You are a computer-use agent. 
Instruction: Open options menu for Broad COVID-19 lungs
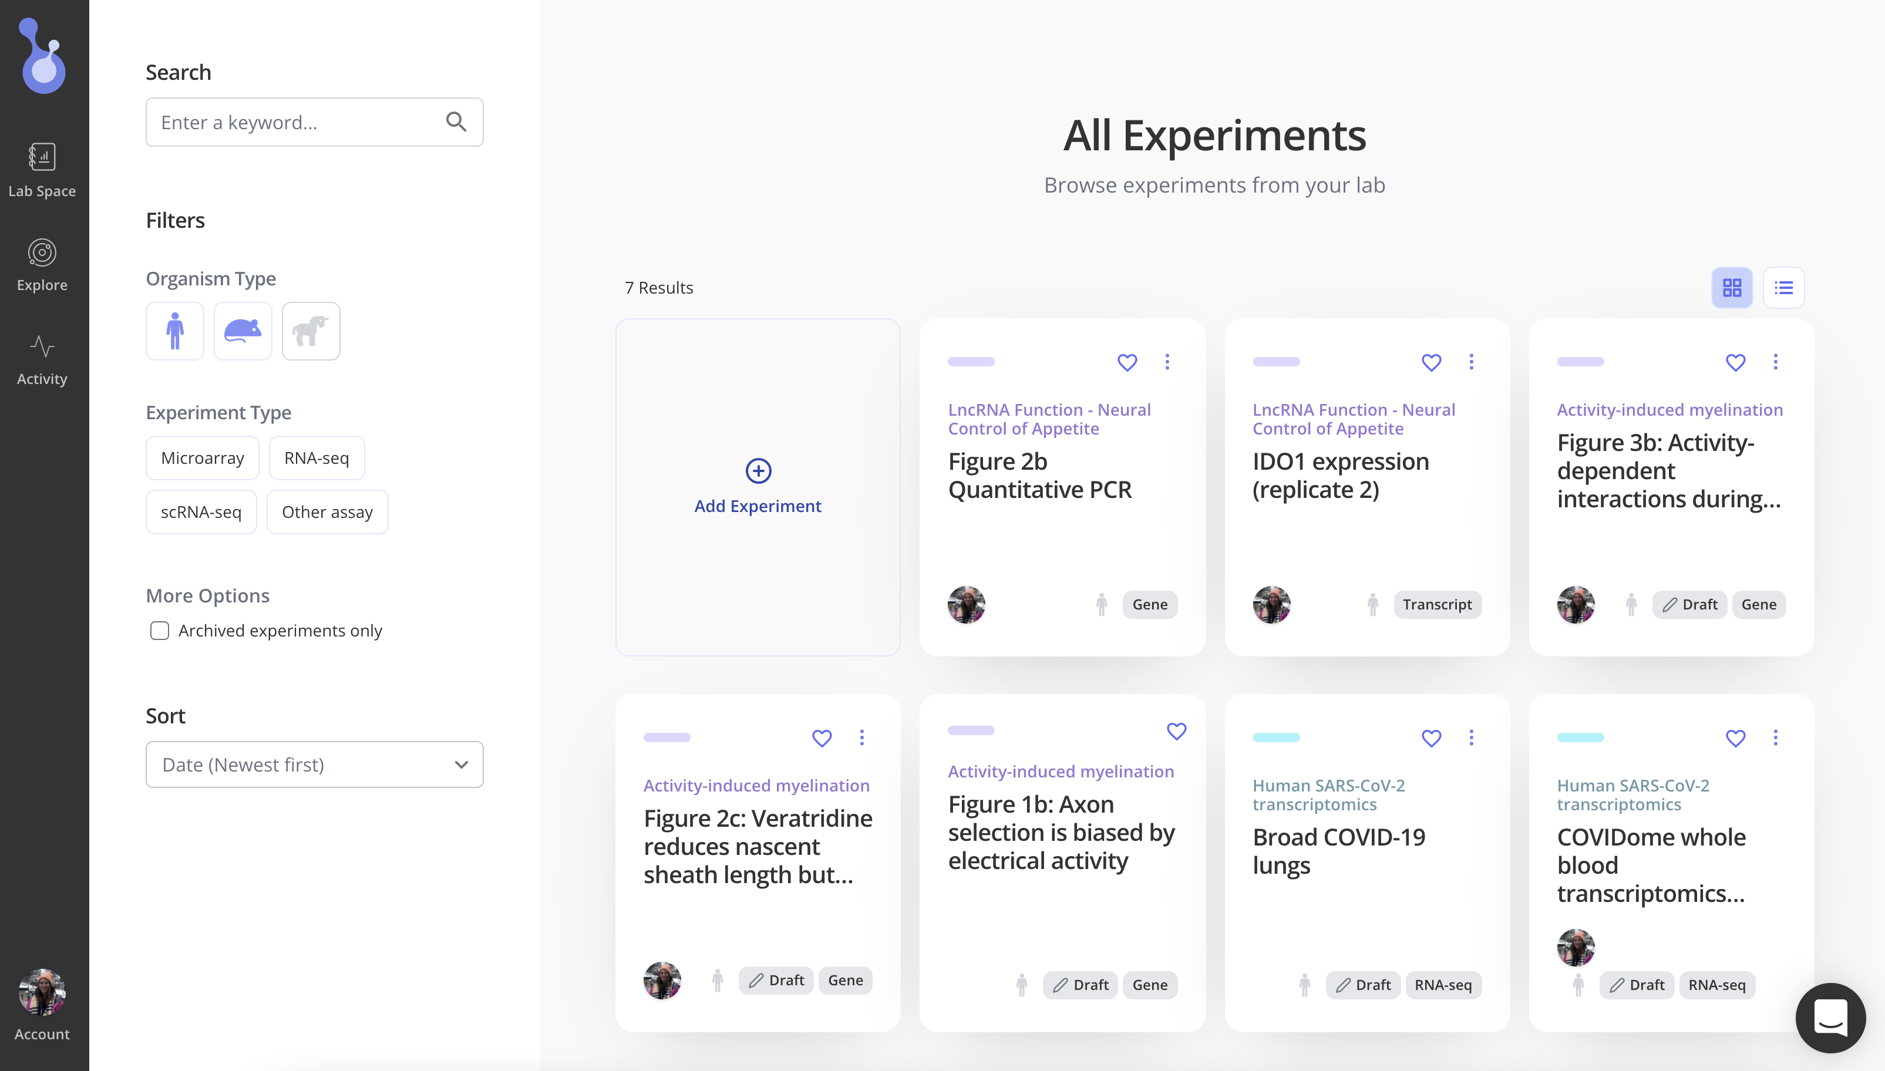click(1471, 738)
